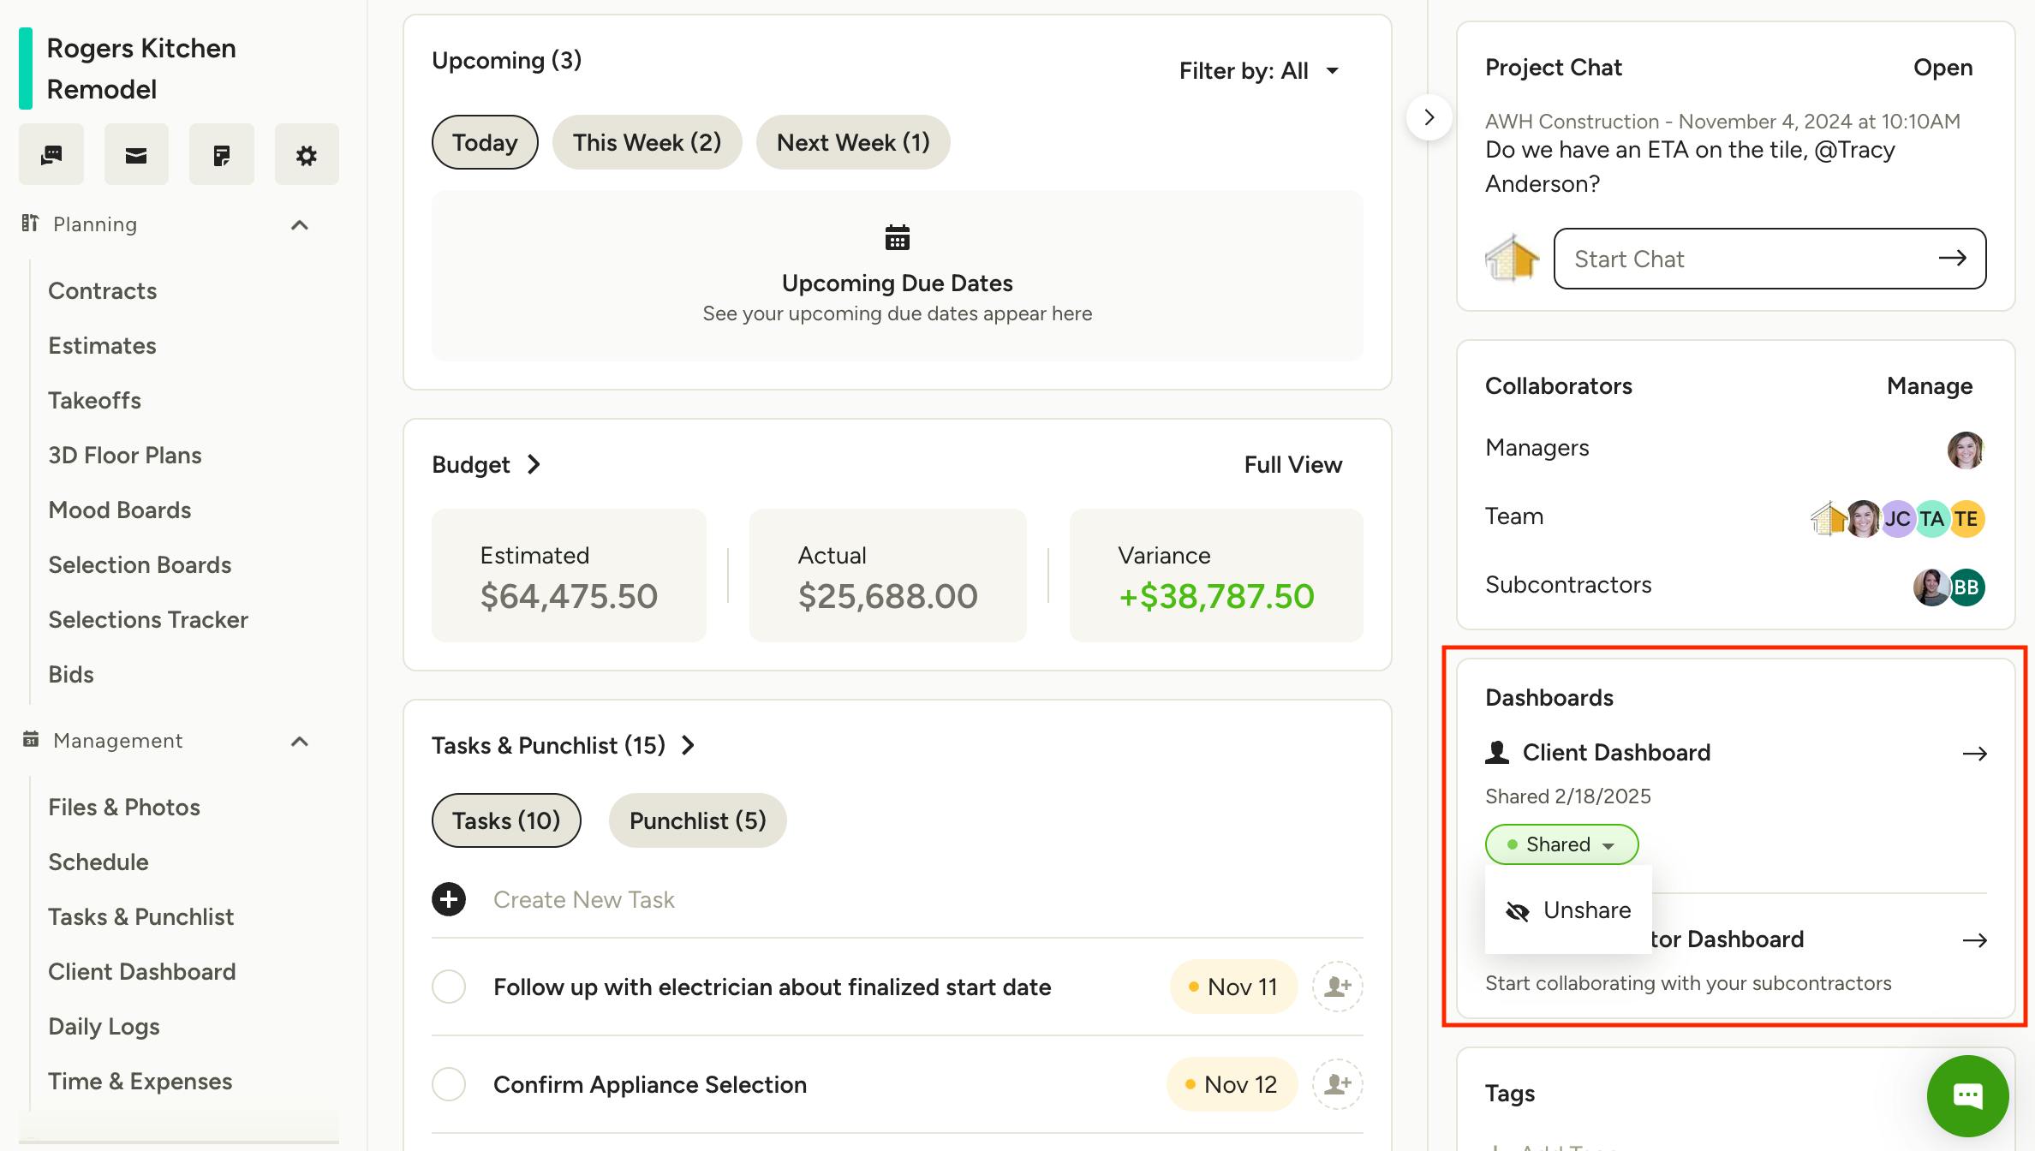Image resolution: width=2035 pixels, height=1151 pixels.
Task: Open Client Dashboard using its arrow
Action: tap(1974, 754)
